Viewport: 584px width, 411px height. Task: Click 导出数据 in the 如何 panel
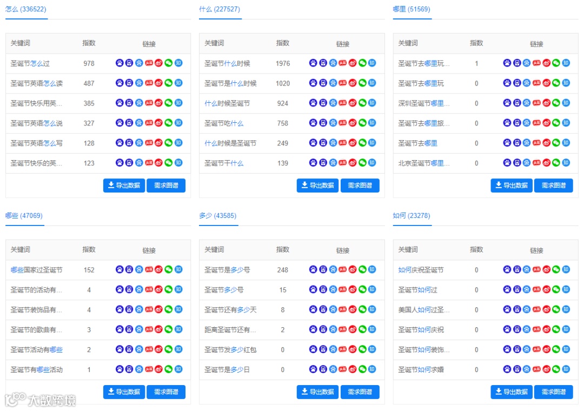pyautogui.click(x=512, y=392)
